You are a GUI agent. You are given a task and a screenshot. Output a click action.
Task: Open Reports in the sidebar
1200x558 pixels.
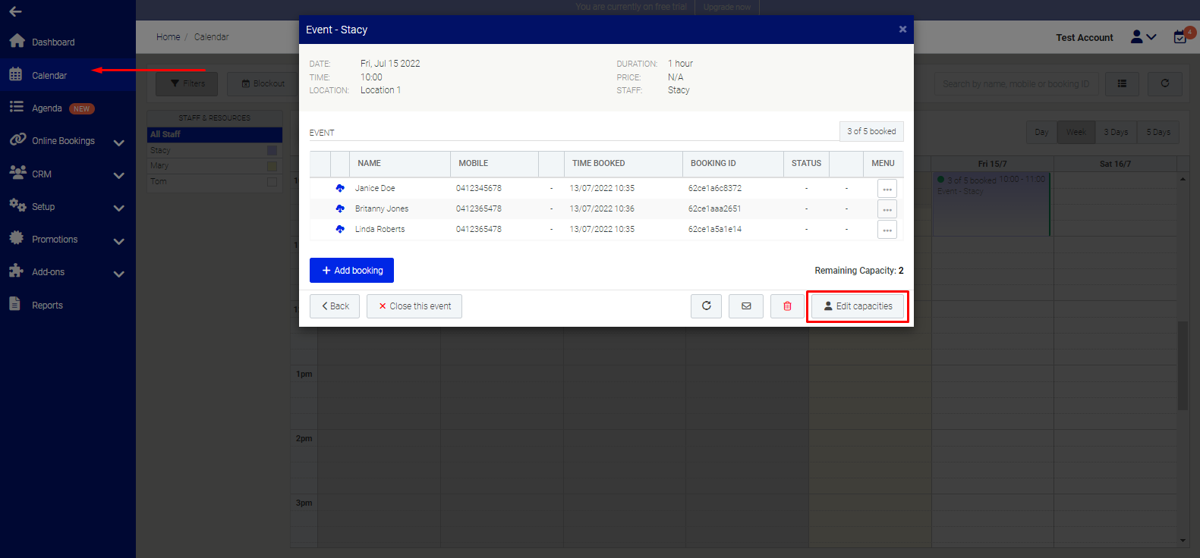pyautogui.click(x=47, y=306)
